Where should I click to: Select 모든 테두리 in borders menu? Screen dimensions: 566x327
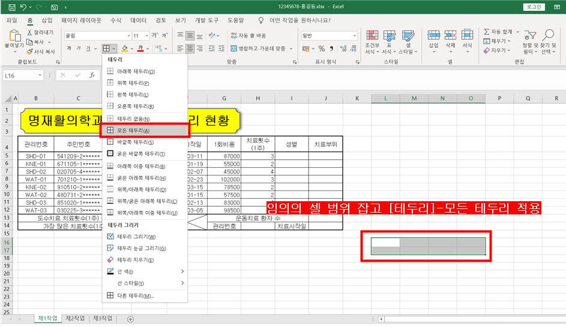point(145,131)
